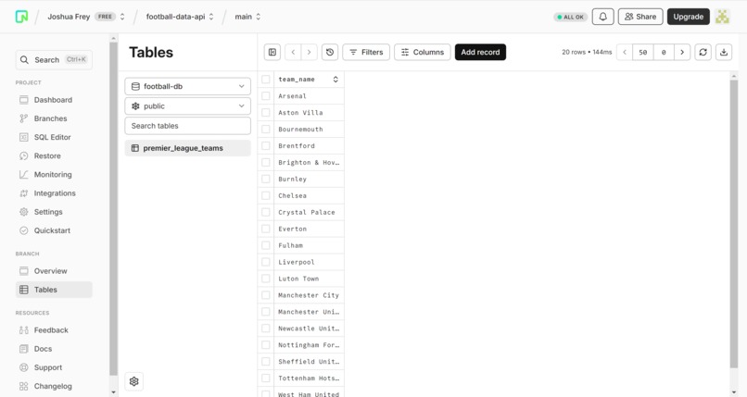Click the Search tables field
The width and height of the screenshot is (747, 397).
[x=188, y=126]
